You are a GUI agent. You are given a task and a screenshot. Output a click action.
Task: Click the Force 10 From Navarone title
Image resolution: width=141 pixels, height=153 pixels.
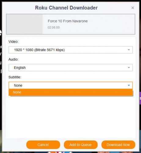click(68, 21)
